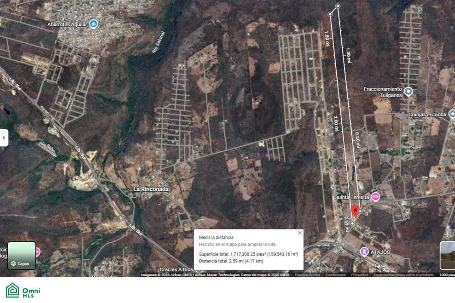Open the Capas layers switcher
455x303 pixels.
22,255
